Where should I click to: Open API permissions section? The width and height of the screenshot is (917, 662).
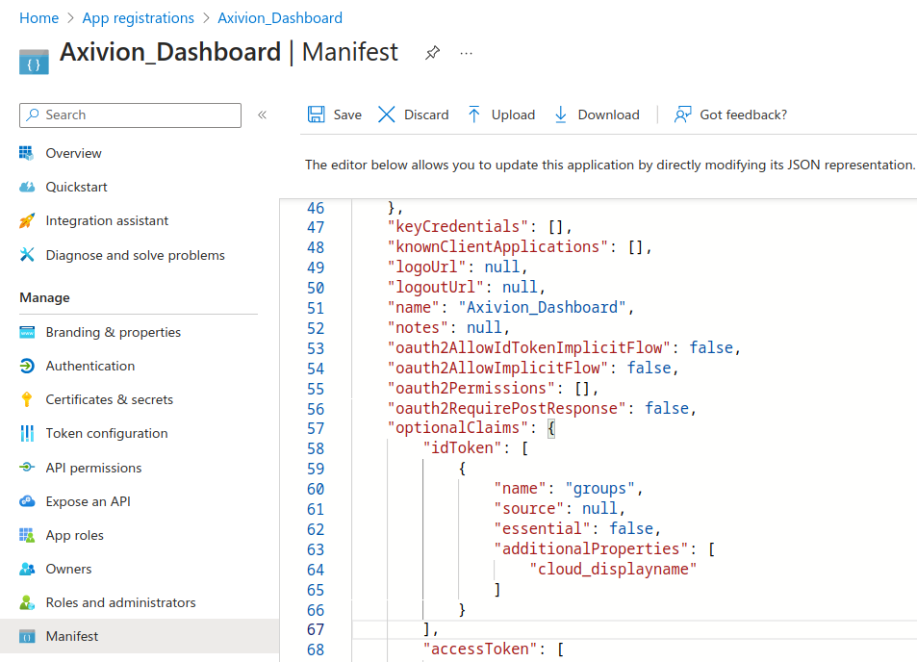click(93, 468)
